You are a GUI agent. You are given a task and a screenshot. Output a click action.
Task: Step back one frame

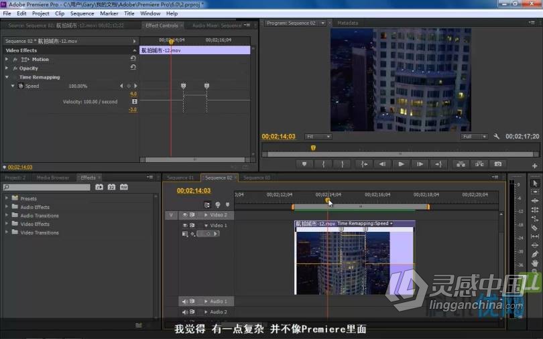[x=382, y=164]
